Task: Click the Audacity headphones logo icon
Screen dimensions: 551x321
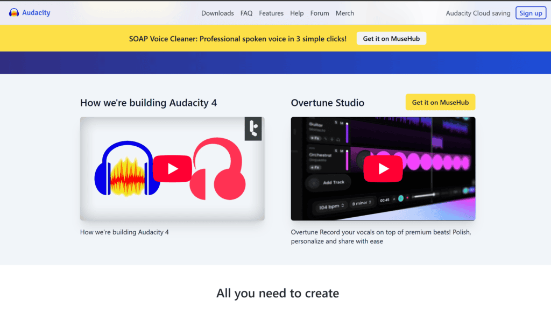Action: click(x=13, y=13)
